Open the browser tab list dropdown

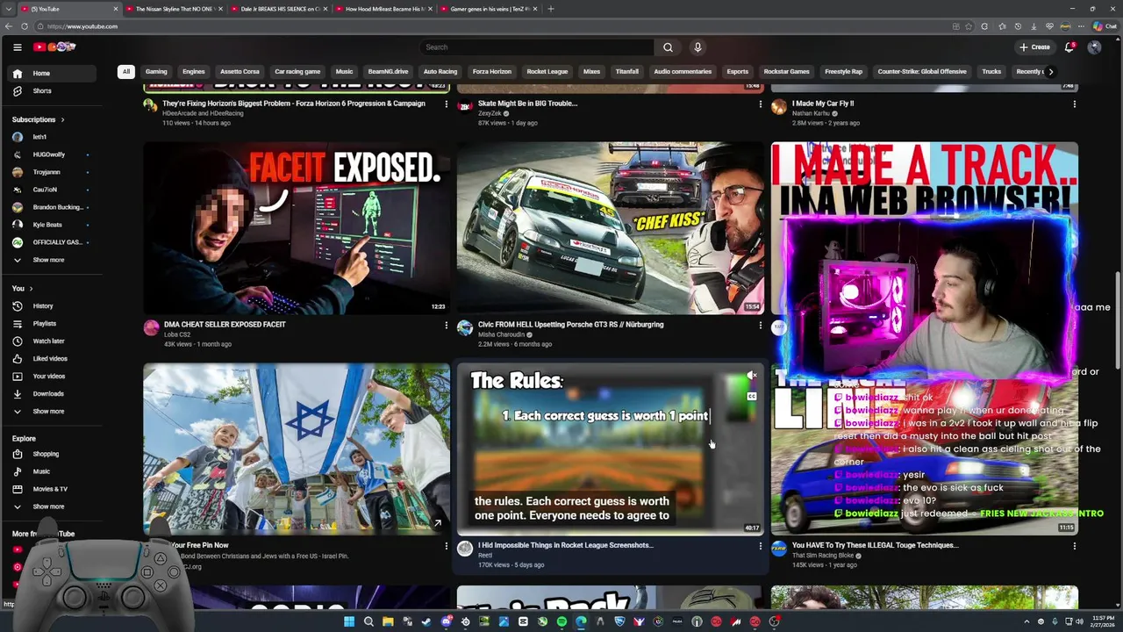click(9, 9)
